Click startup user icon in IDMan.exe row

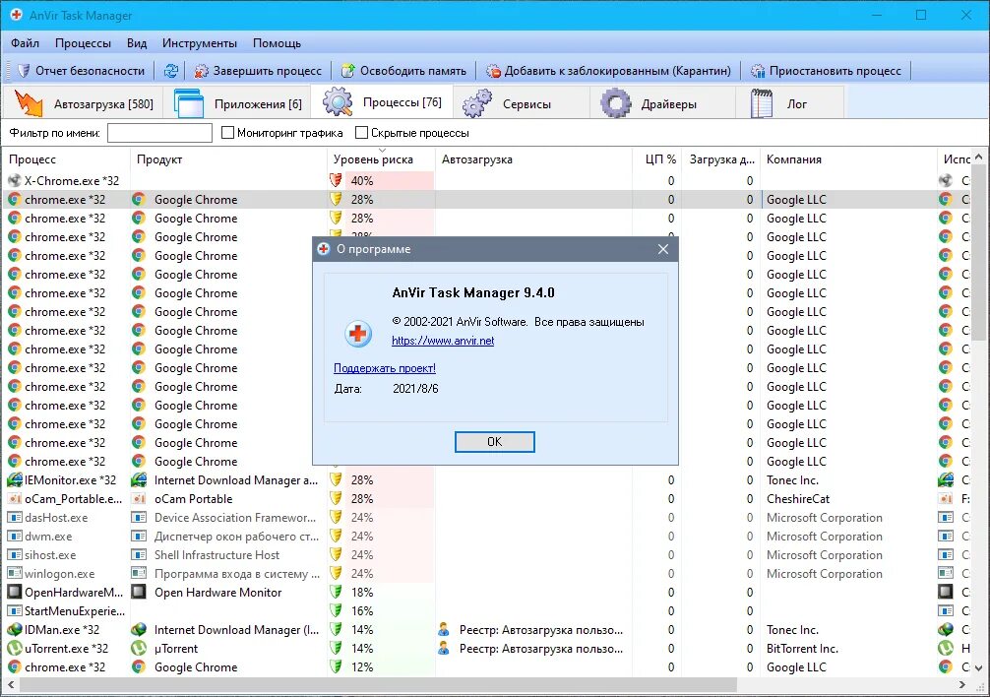[x=444, y=629]
